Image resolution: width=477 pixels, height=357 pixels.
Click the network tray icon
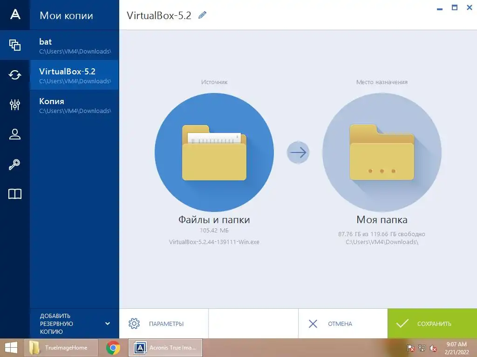(422, 348)
